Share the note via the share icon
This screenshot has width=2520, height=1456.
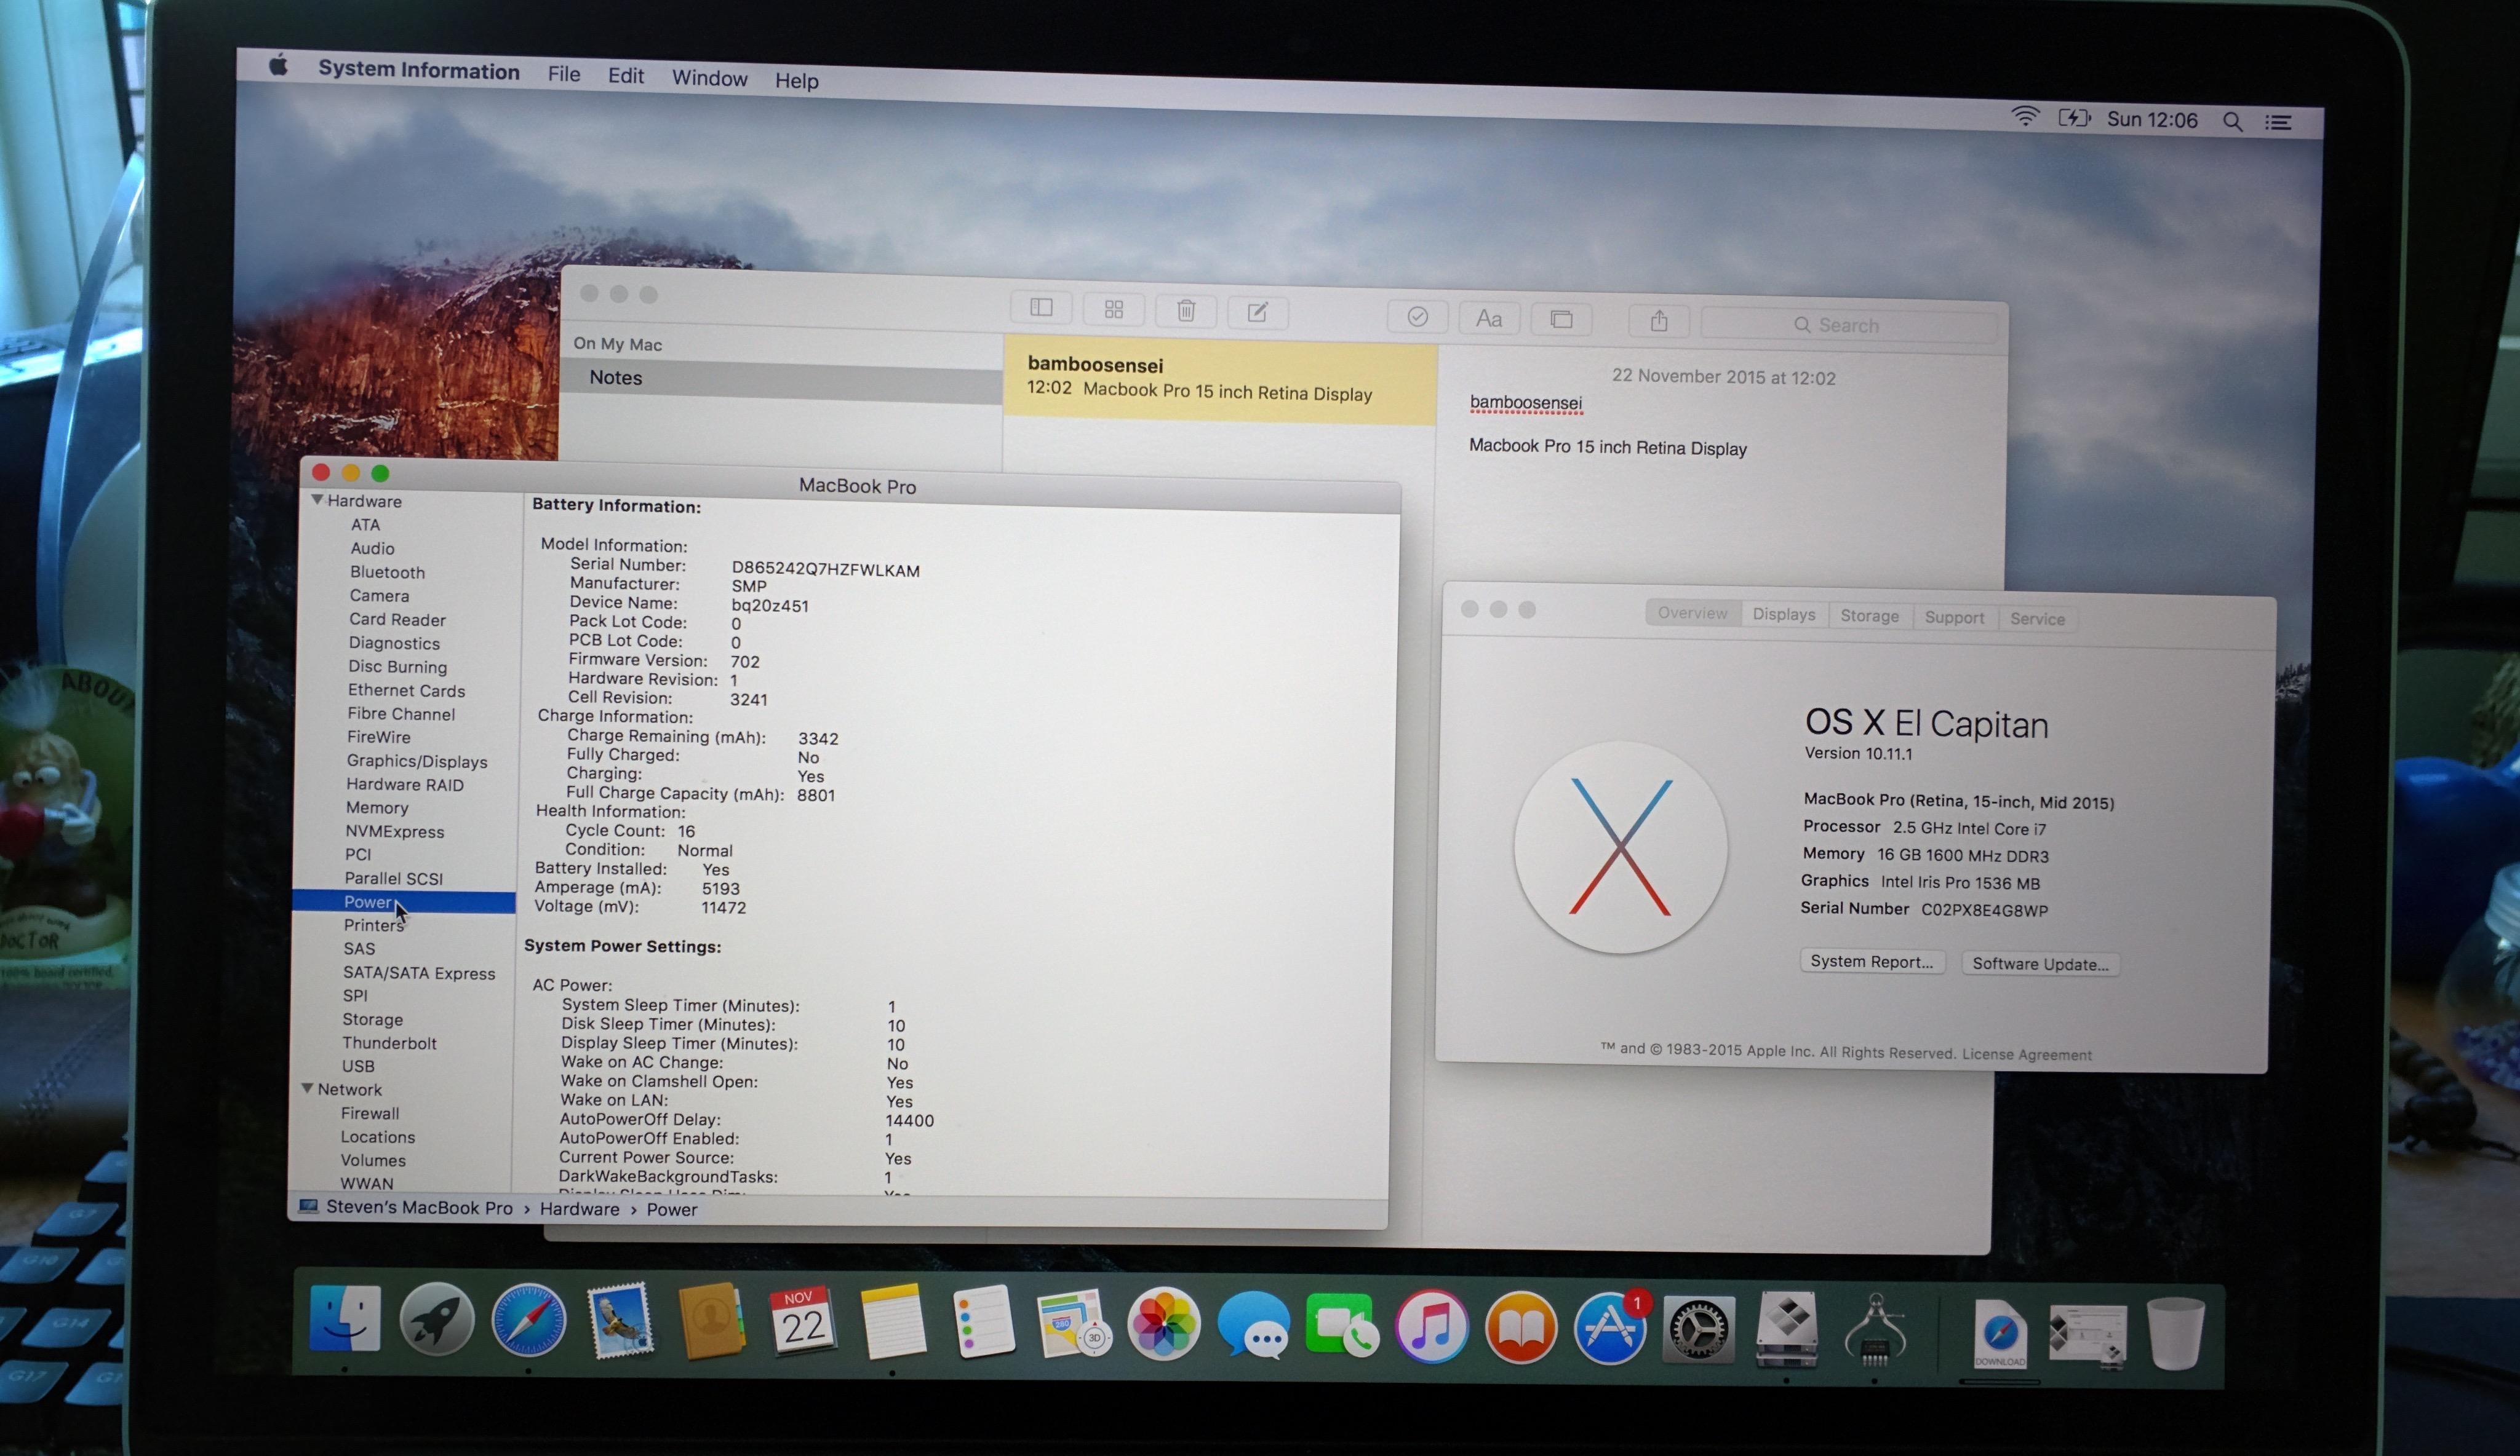click(1659, 321)
